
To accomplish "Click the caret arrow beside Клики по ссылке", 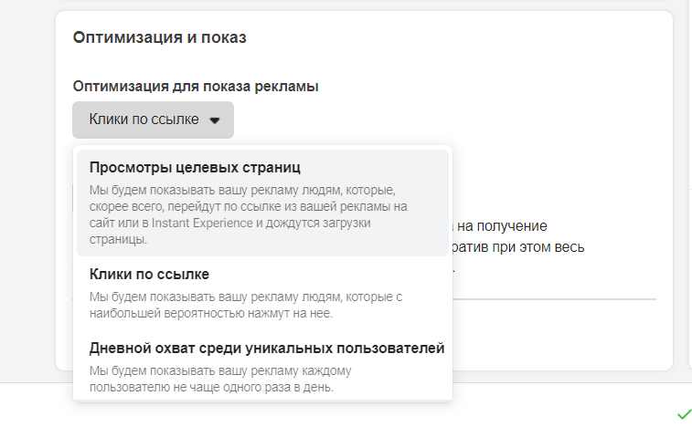I will point(215,120).
